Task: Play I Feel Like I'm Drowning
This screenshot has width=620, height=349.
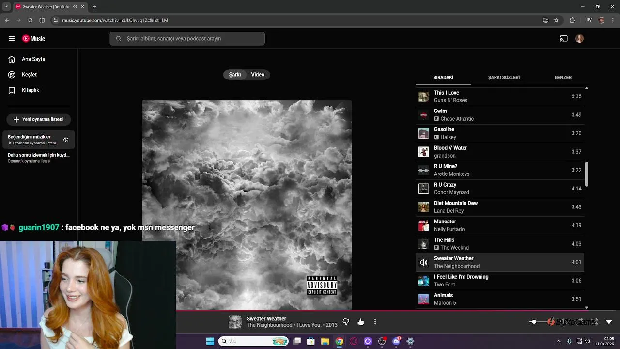Action: [500, 281]
